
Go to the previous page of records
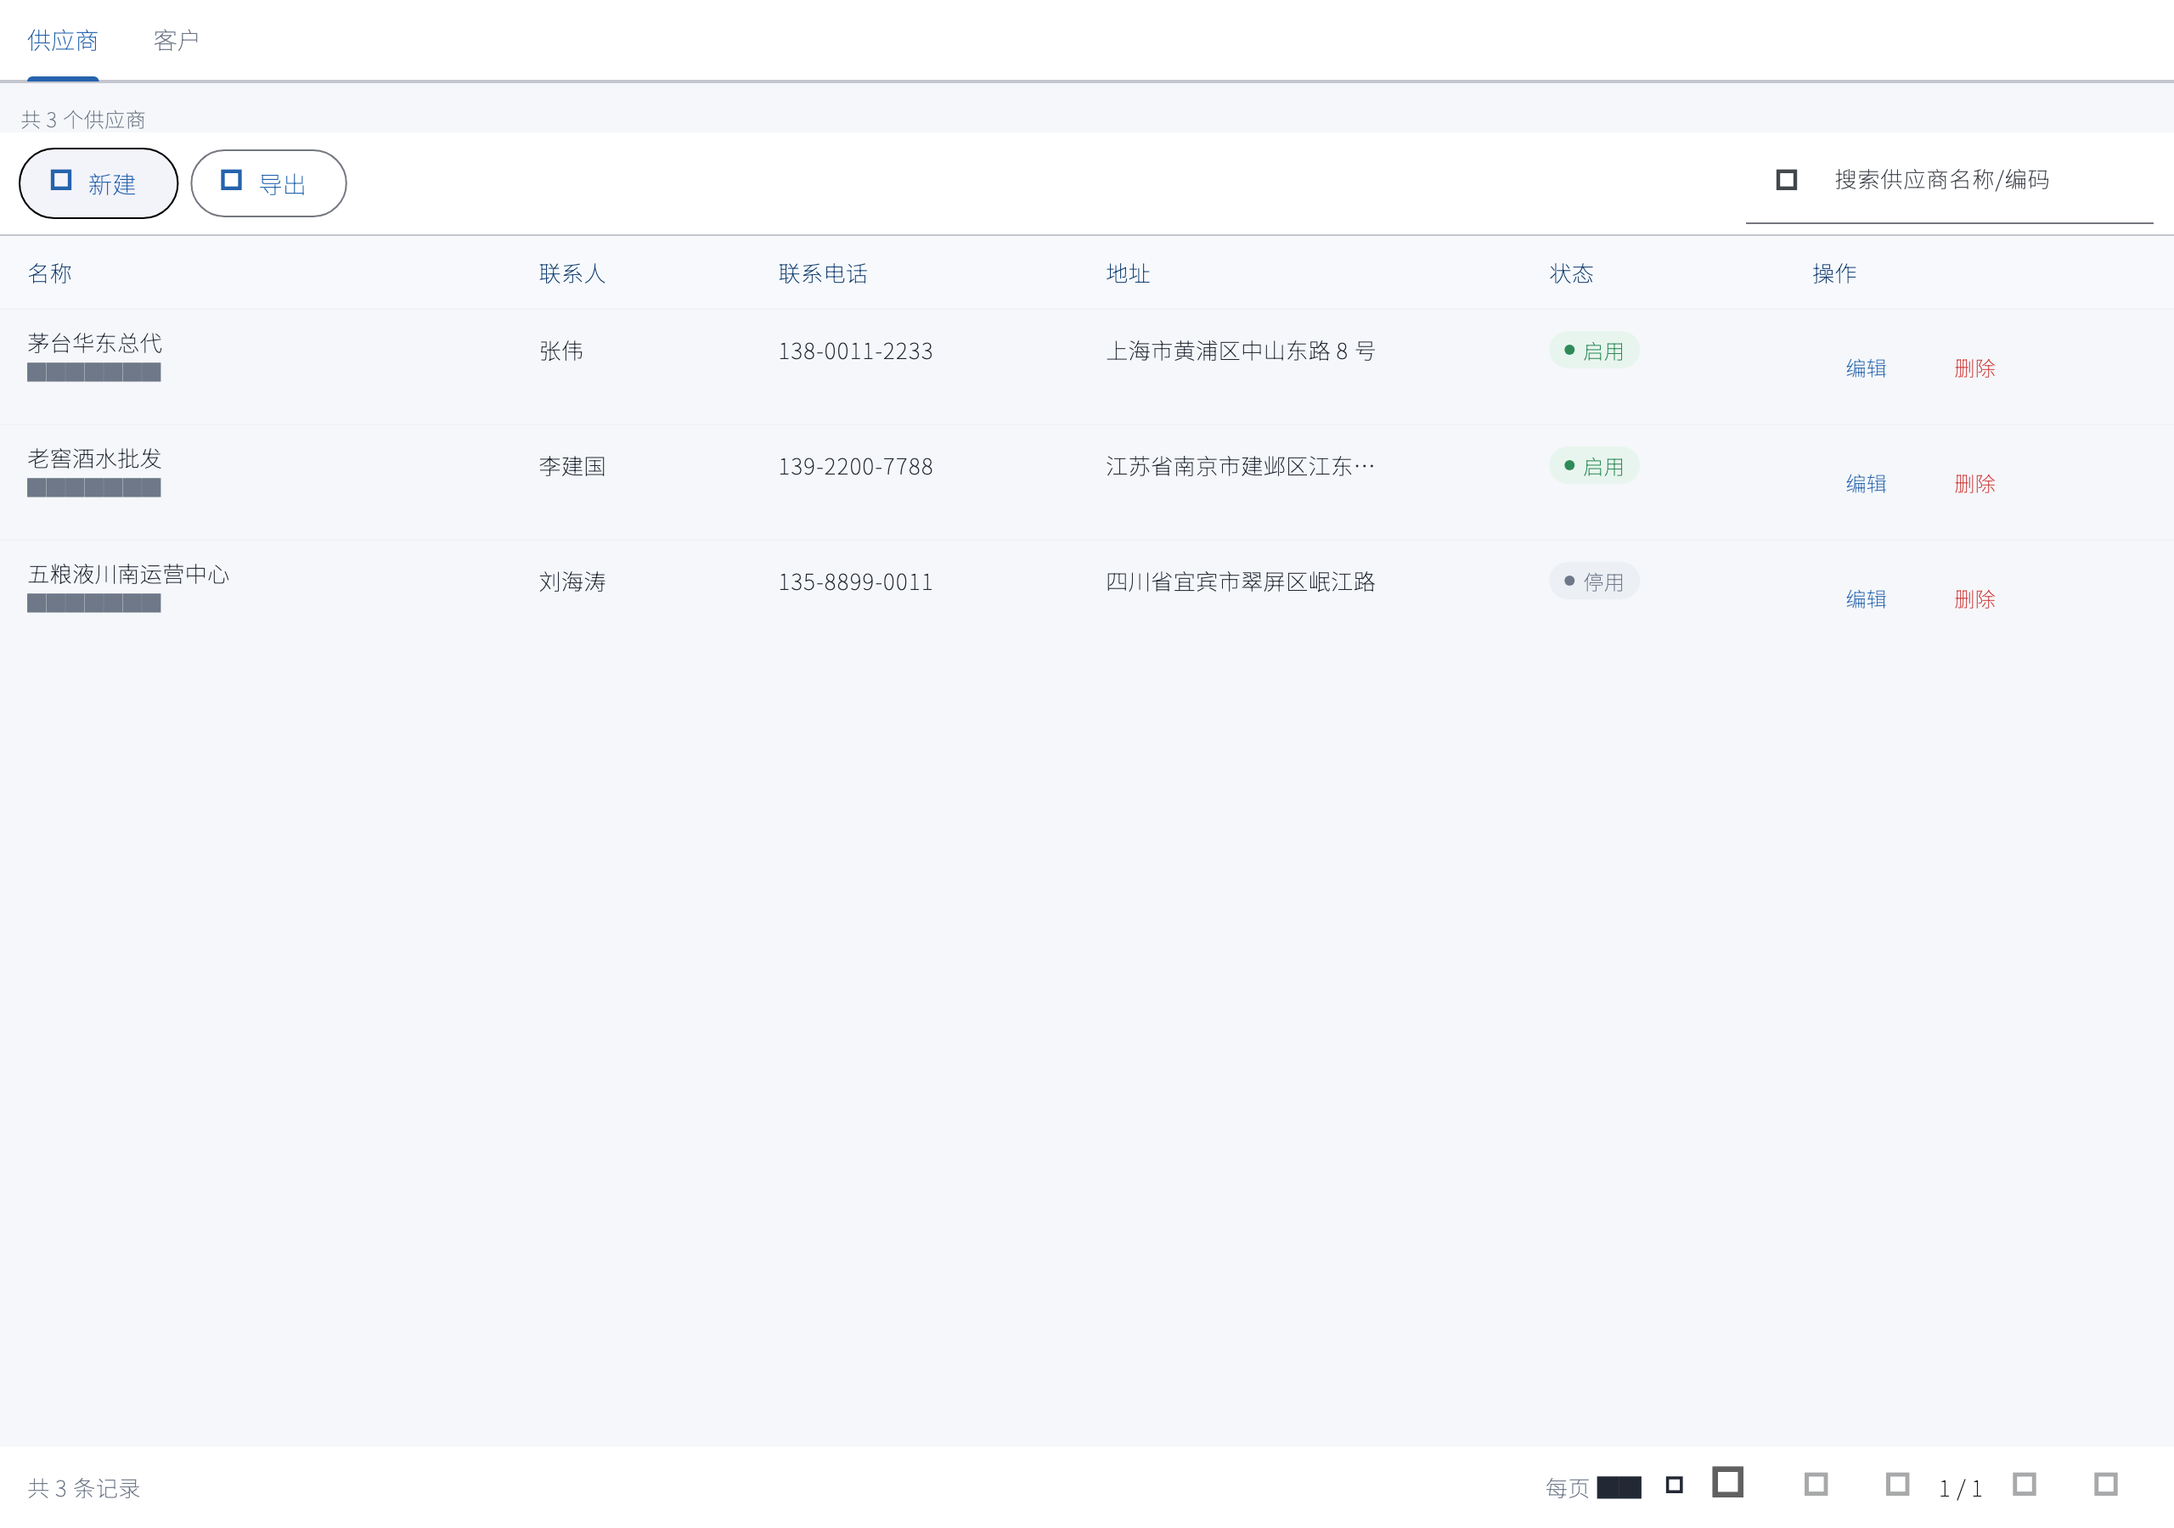click(x=1896, y=1484)
